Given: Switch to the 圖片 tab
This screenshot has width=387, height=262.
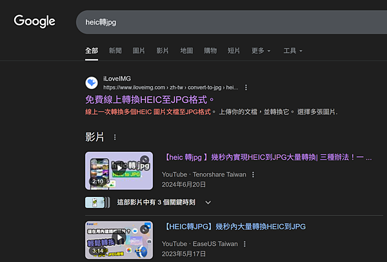Looking at the screenshot, I should coord(139,51).
